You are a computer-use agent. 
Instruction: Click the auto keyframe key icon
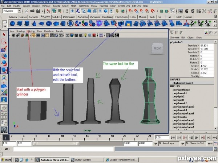[x=210, y=143]
